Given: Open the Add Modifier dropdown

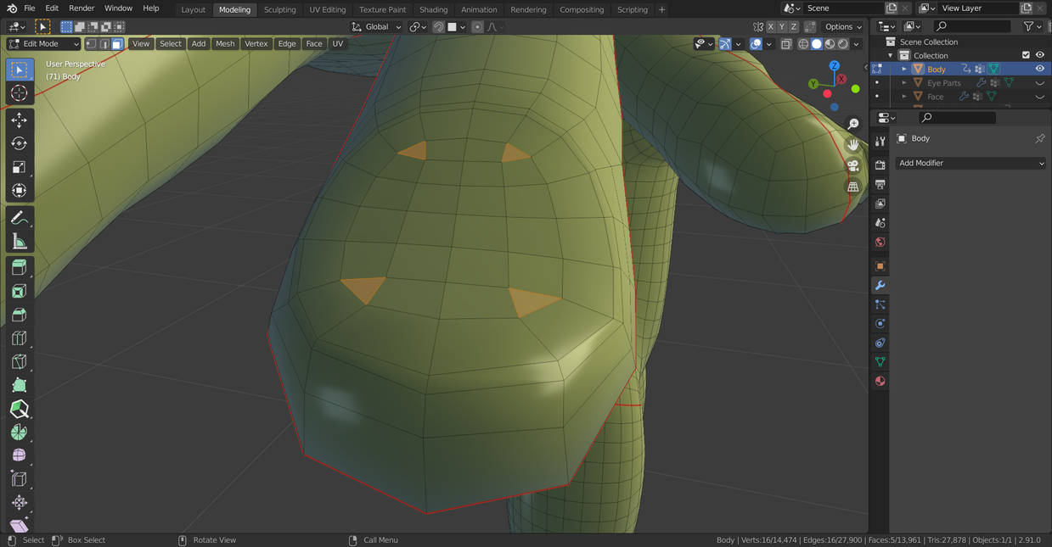Looking at the screenshot, I should click(970, 163).
